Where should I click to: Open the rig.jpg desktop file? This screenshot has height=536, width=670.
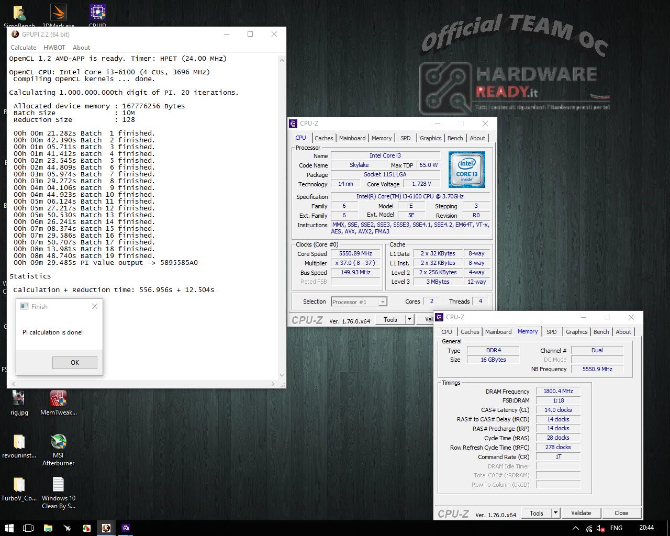tap(19, 403)
